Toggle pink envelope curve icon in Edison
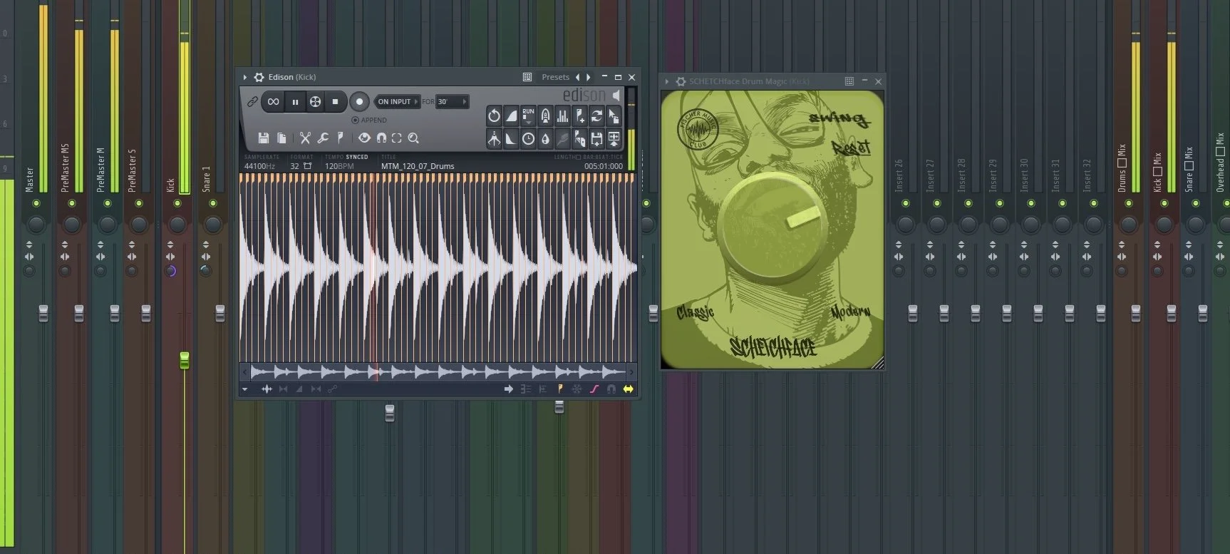This screenshot has height=554, width=1230. click(x=594, y=389)
